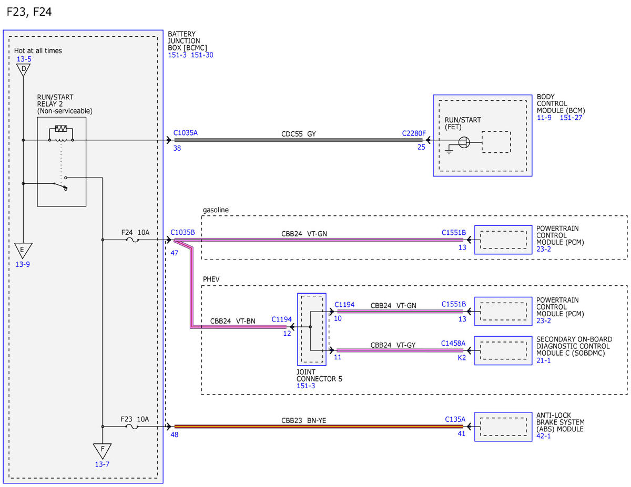The image size is (631, 487).
Task: Click the F connector triangle symbol
Action: (103, 451)
